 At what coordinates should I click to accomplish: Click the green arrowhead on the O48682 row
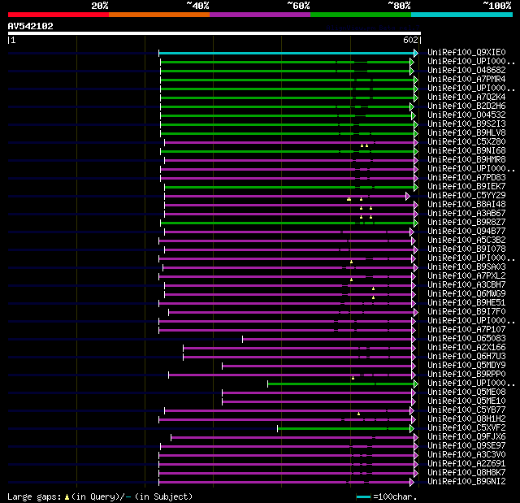[x=412, y=71]
